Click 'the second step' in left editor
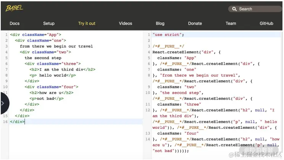Image resolution: width=284 pixels, height=160 pixels. point(43,58)
